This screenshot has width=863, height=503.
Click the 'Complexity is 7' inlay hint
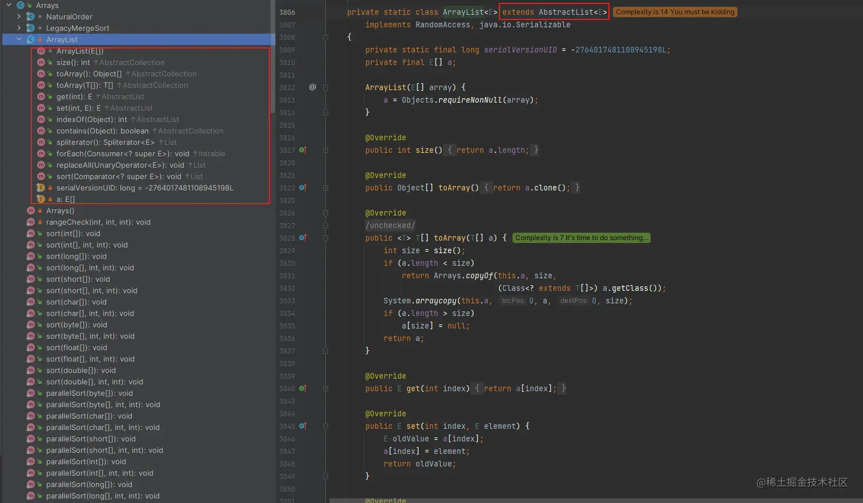coord(582,238)
